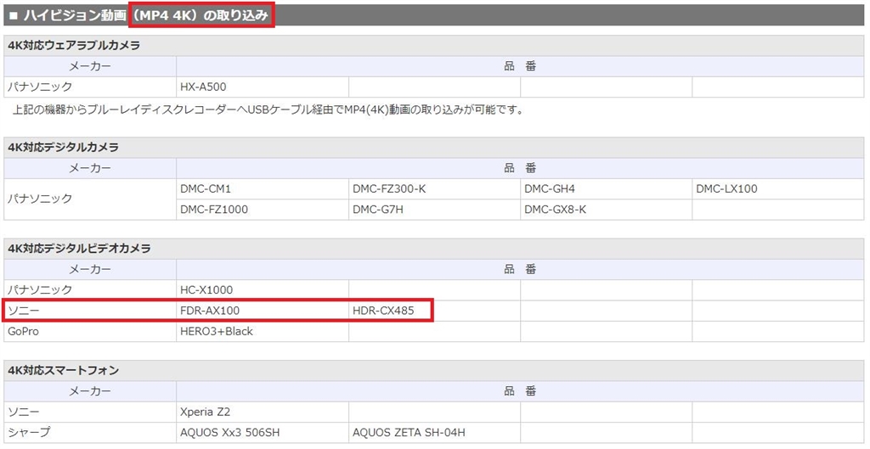Click the Xperia Z2 model cell

pyautogui.click(x=263, y=412)
